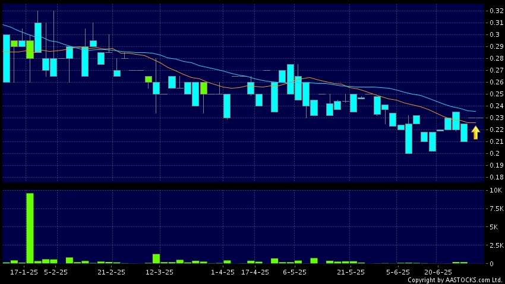Image resolution: width=505 pixels, height=284 pixels.
Task: Click the volume bar above 12-3-25
Action: (x=156, y=259)
